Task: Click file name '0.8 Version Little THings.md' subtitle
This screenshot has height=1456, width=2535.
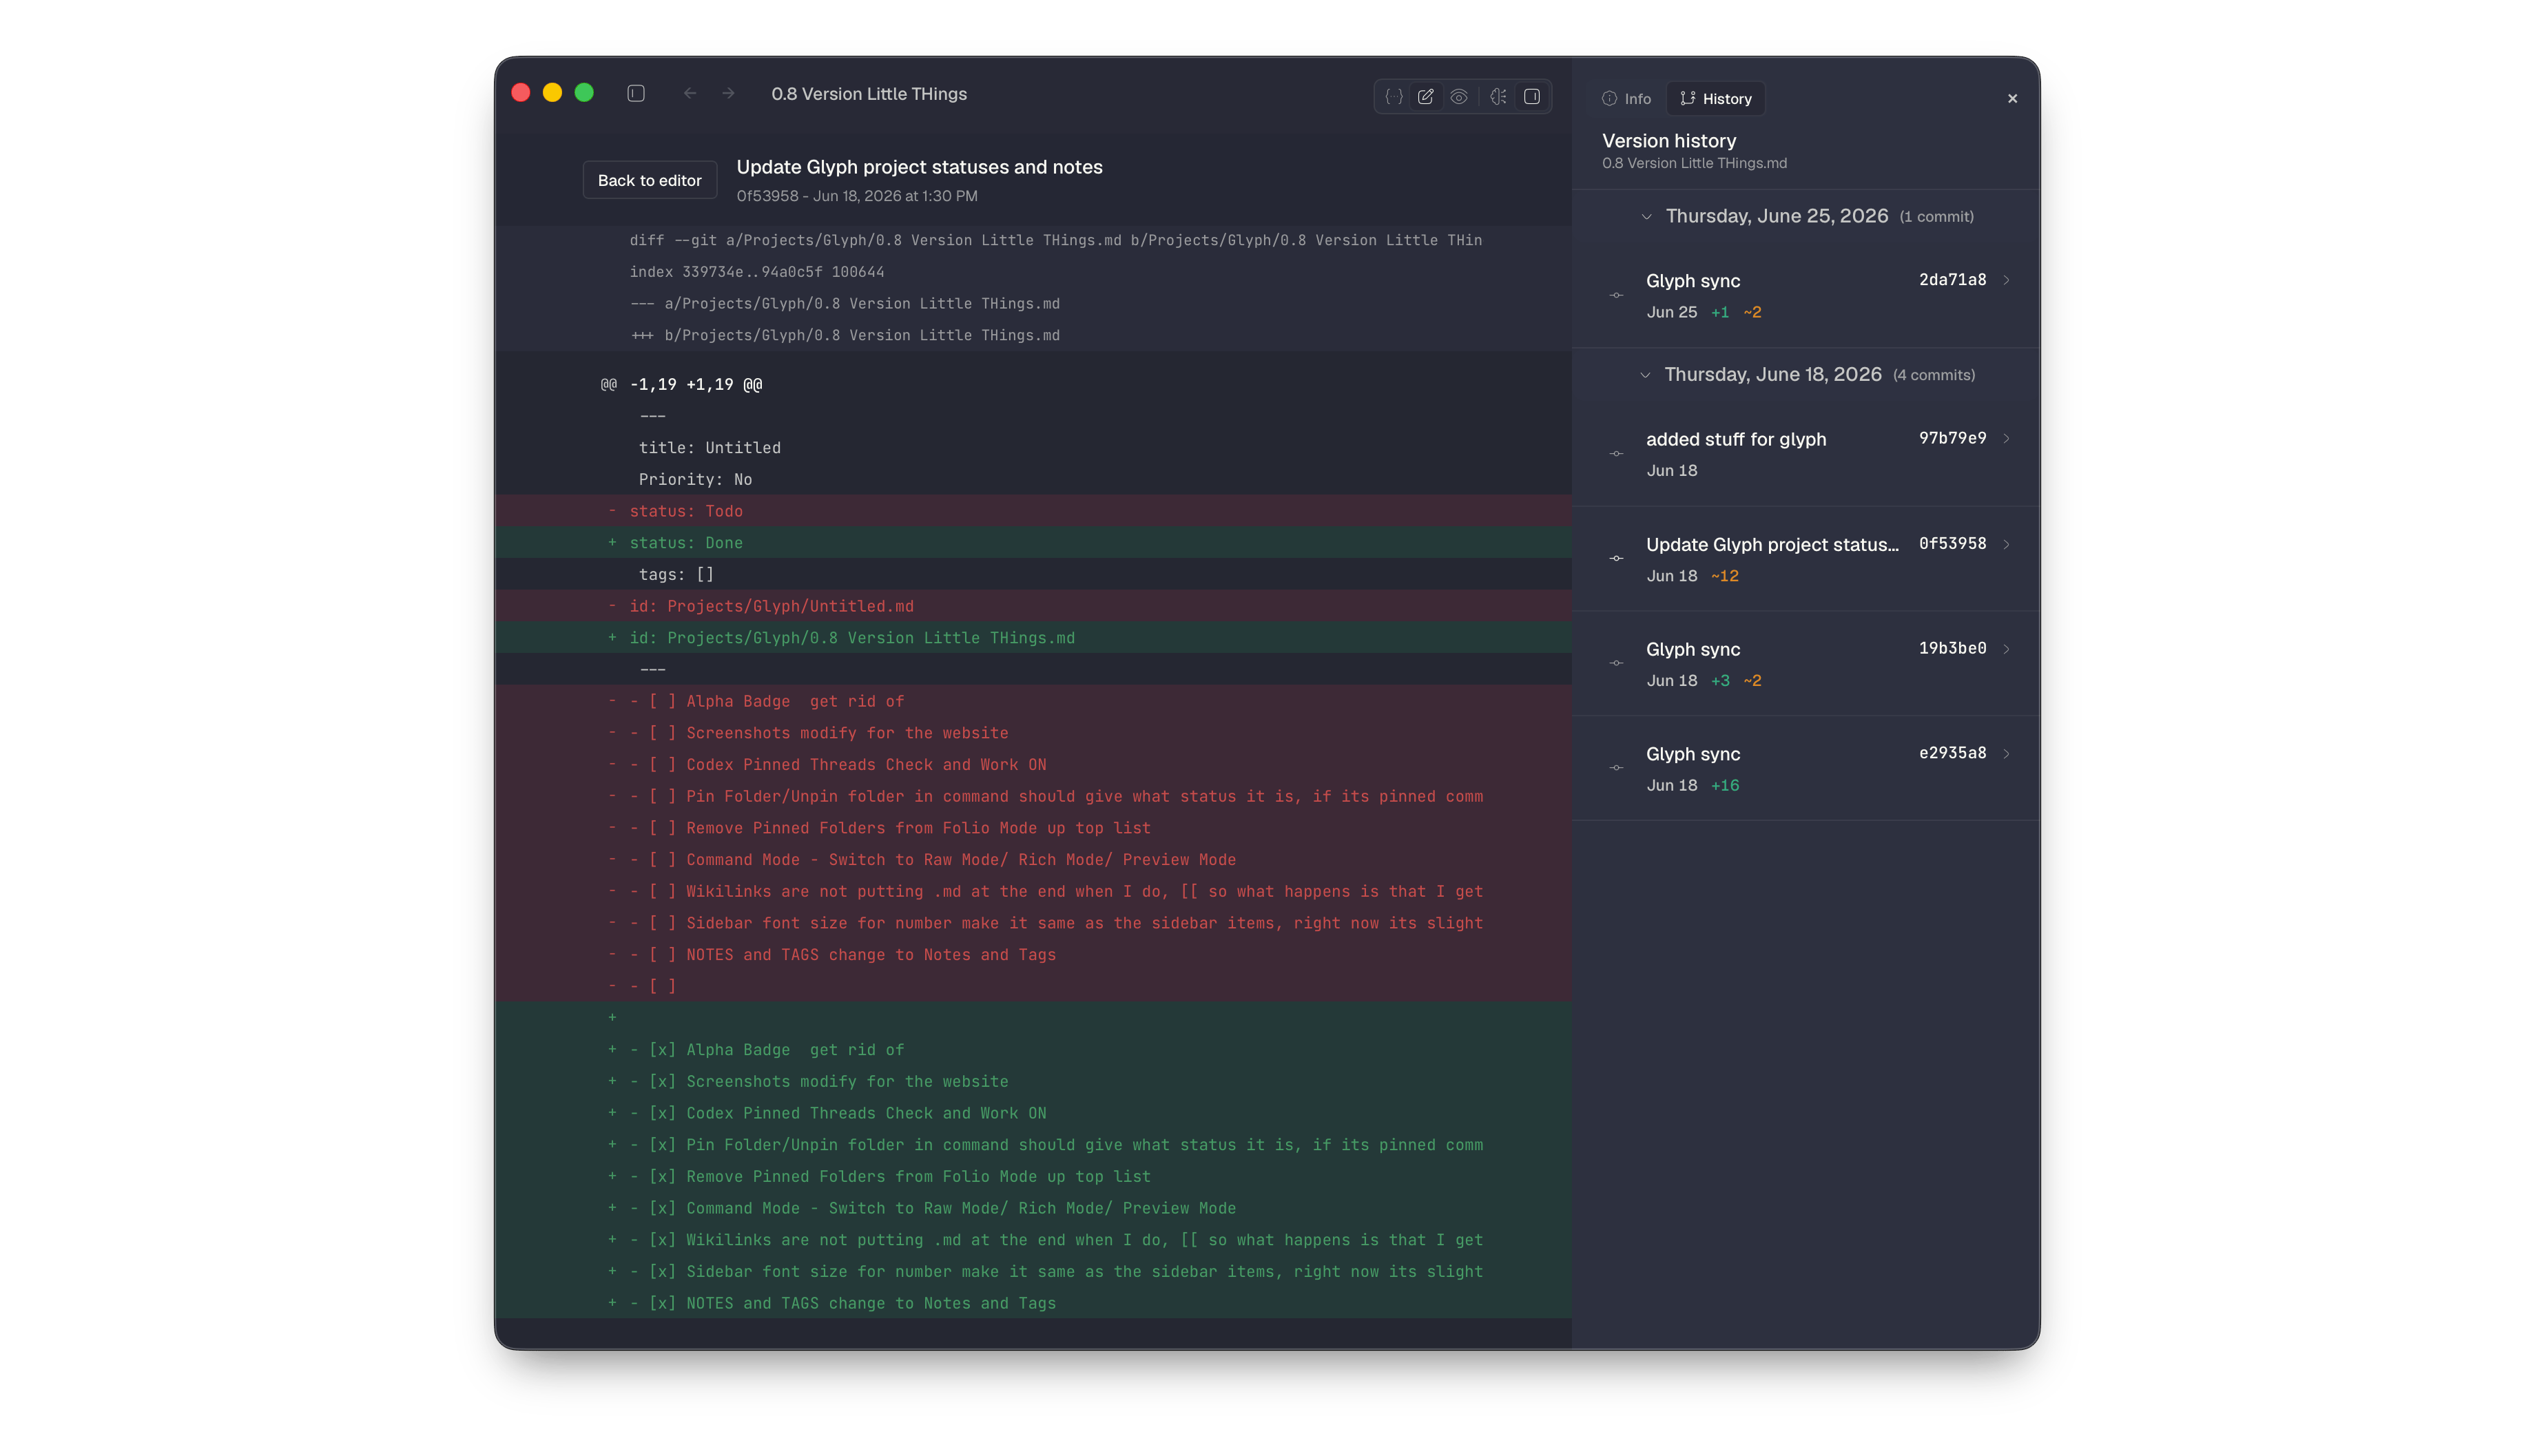Action: (1694, 164)
